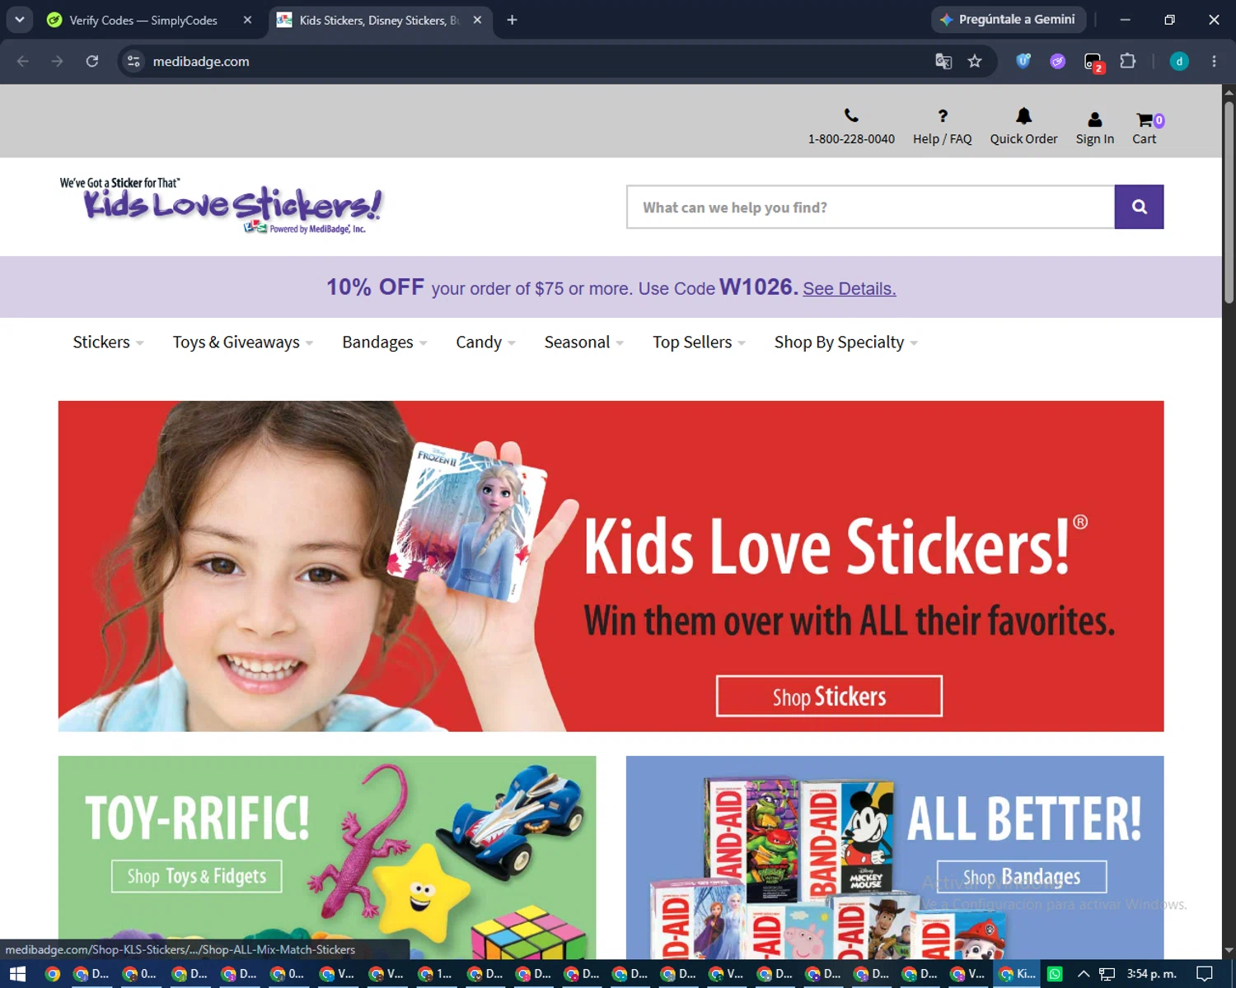Click the purple search magnifier button
1236x988 pixels.
[x=1139, y=207]
